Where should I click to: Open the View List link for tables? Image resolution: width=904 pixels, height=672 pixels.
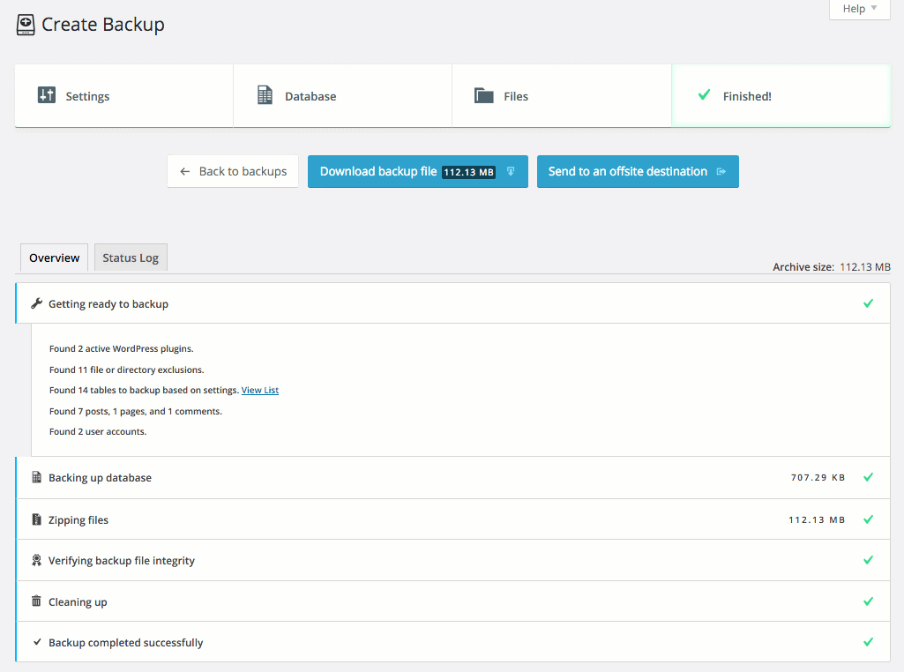coord(260,390)
